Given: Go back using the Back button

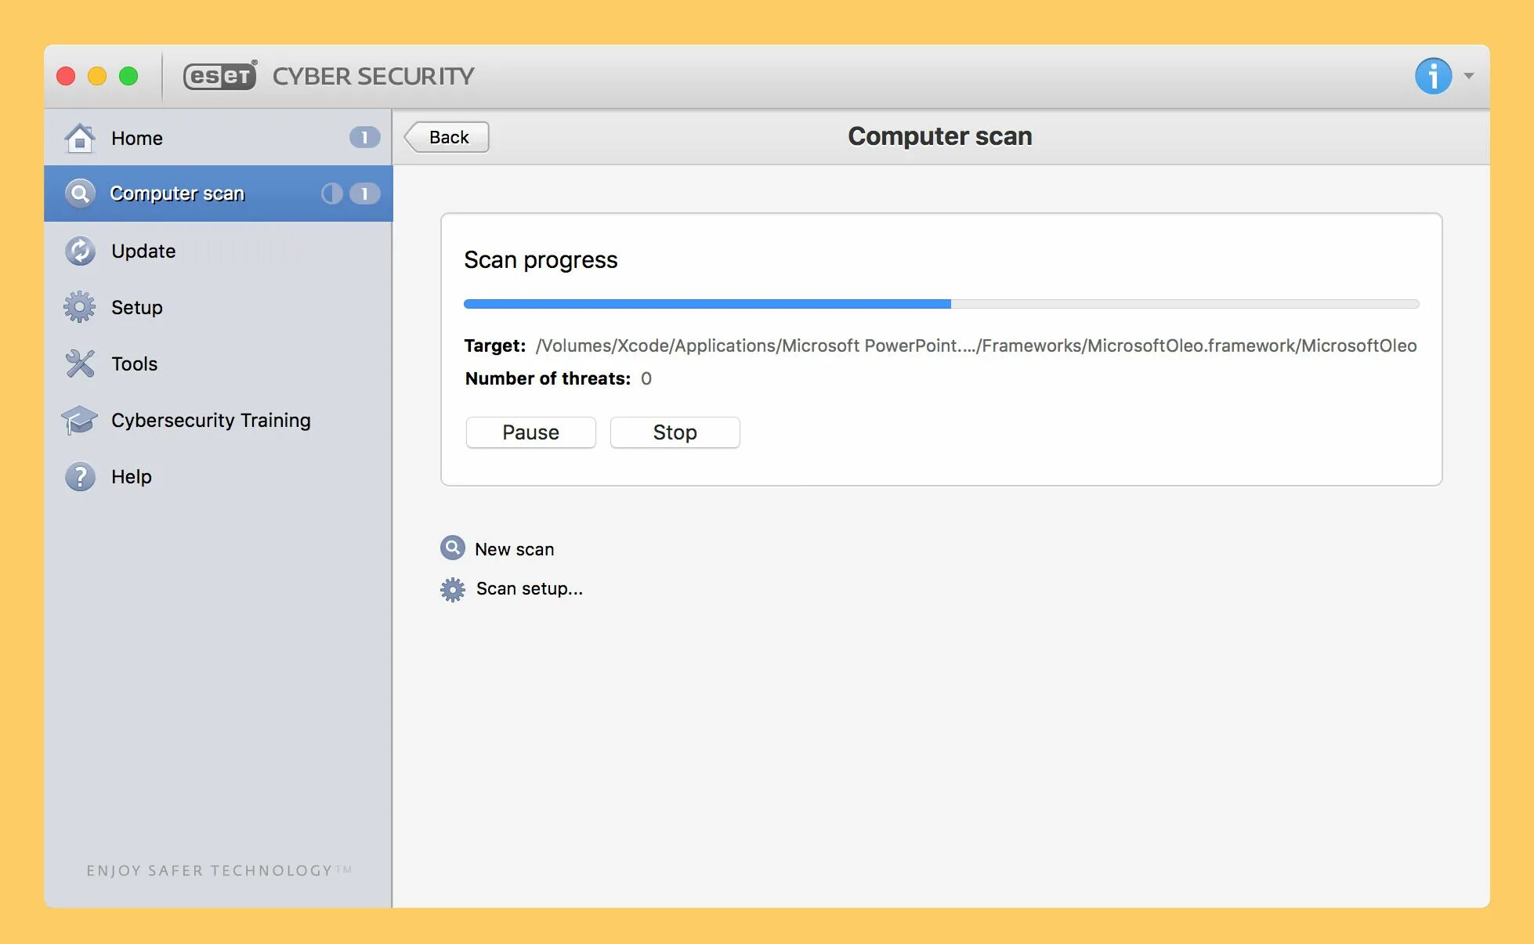Looking at the screenshot, I should 447,137.
